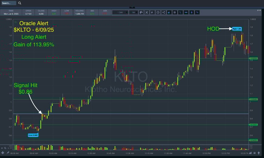
Task: Click the ASK value cell
Action: 105,12
